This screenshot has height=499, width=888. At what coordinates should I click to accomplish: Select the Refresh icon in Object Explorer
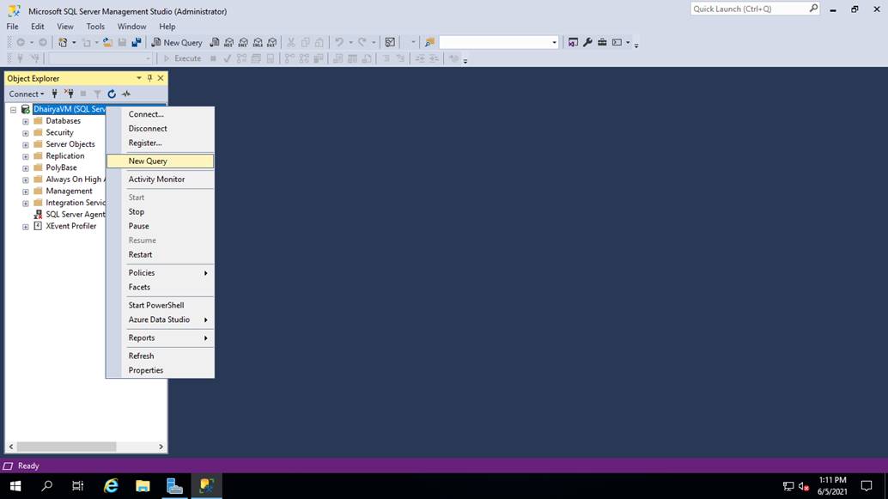pos(111,94)
